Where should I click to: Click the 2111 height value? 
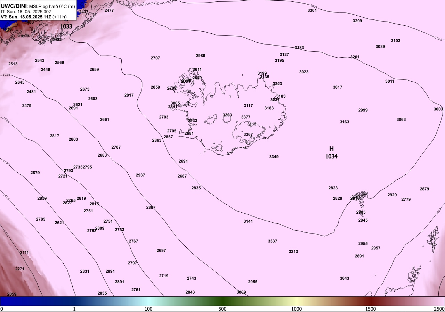click(25, 253)
